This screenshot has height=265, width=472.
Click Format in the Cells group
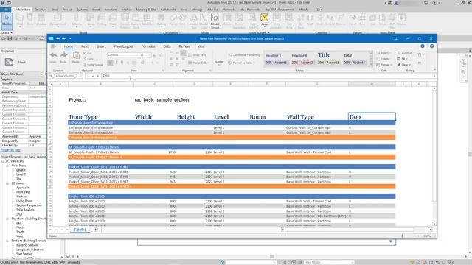383,65
